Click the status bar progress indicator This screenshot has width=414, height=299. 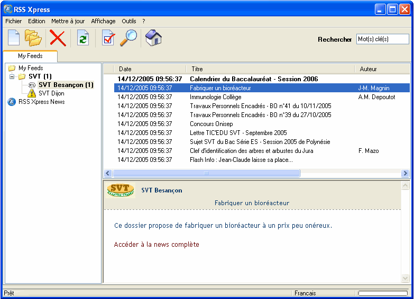(383, 293)
